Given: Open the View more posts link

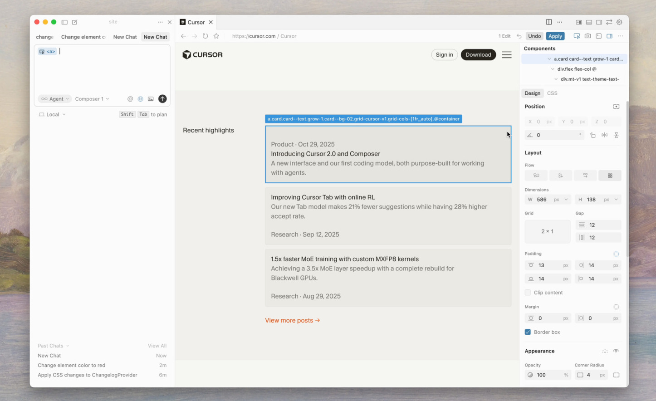Looking at the screenshot, I should coord(293,320).
